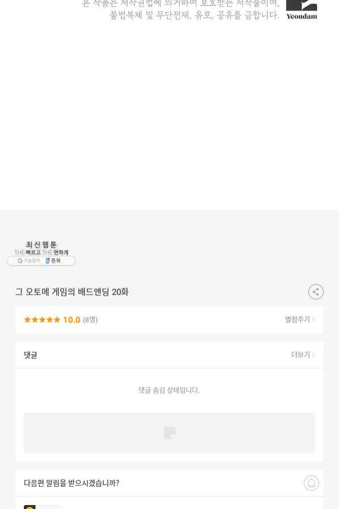Click the yellow icon thumbnail at page bottom

pyautogui.click(x=30, y=507)
